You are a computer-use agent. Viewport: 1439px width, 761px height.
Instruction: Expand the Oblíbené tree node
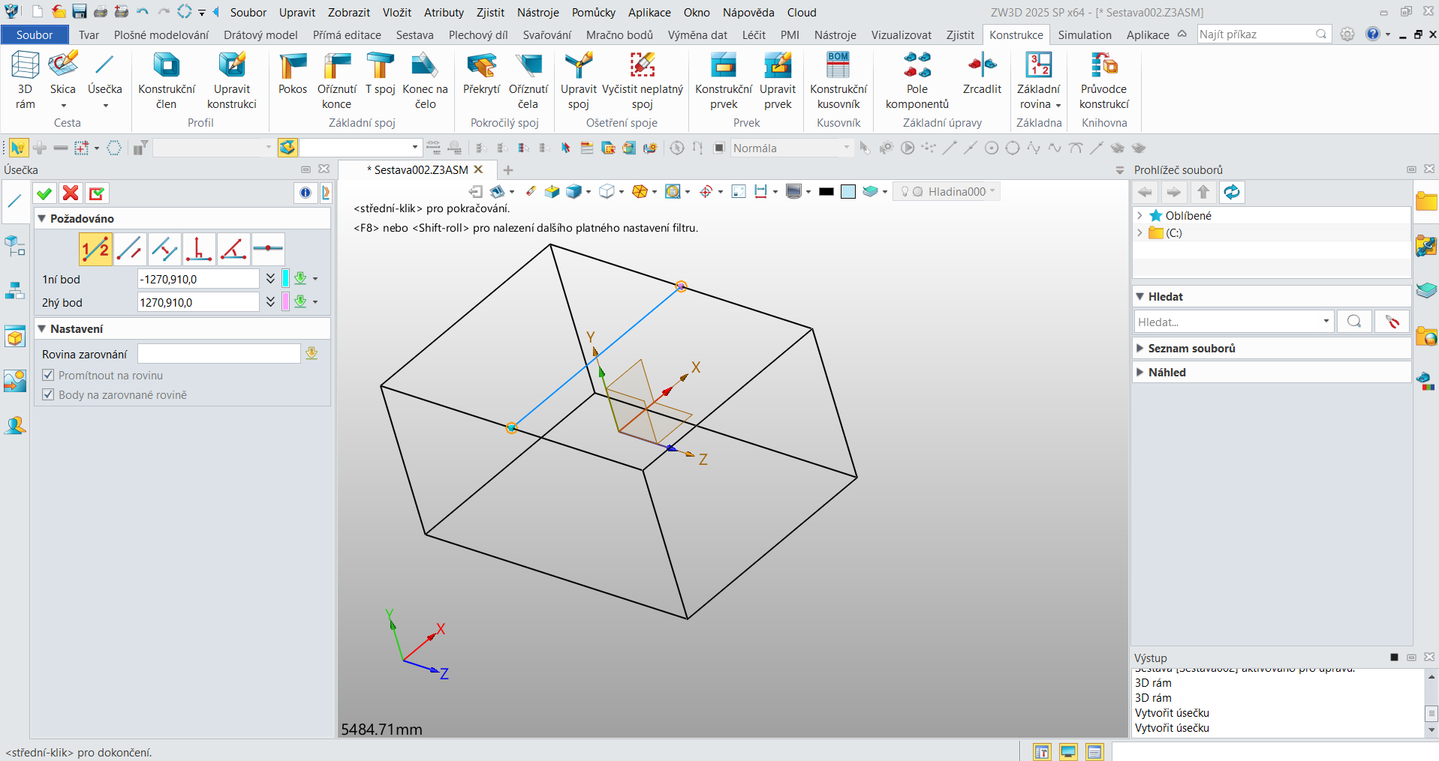click(x=1140, y=215)
